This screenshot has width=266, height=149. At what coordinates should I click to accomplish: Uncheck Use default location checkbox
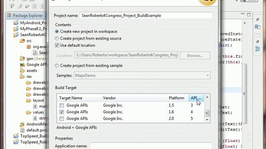57,45
